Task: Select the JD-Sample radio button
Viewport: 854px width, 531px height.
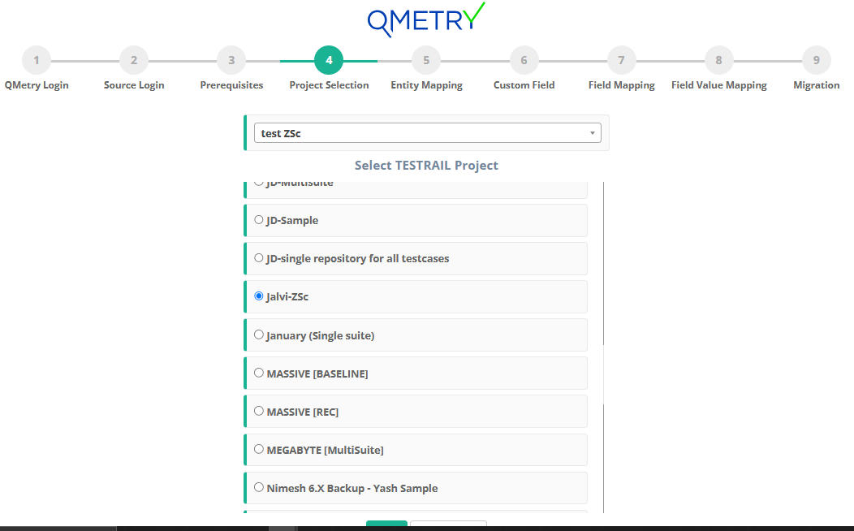Action: pyautogui.click(x=259, y=220)
